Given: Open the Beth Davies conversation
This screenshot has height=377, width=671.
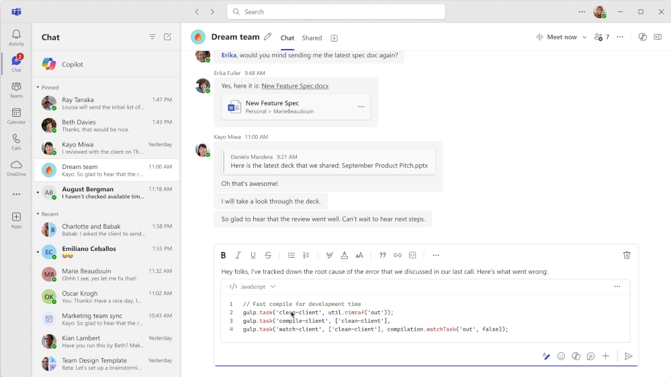Looking at the screenshot, I should pyautogui.click(x=107, y=125).
